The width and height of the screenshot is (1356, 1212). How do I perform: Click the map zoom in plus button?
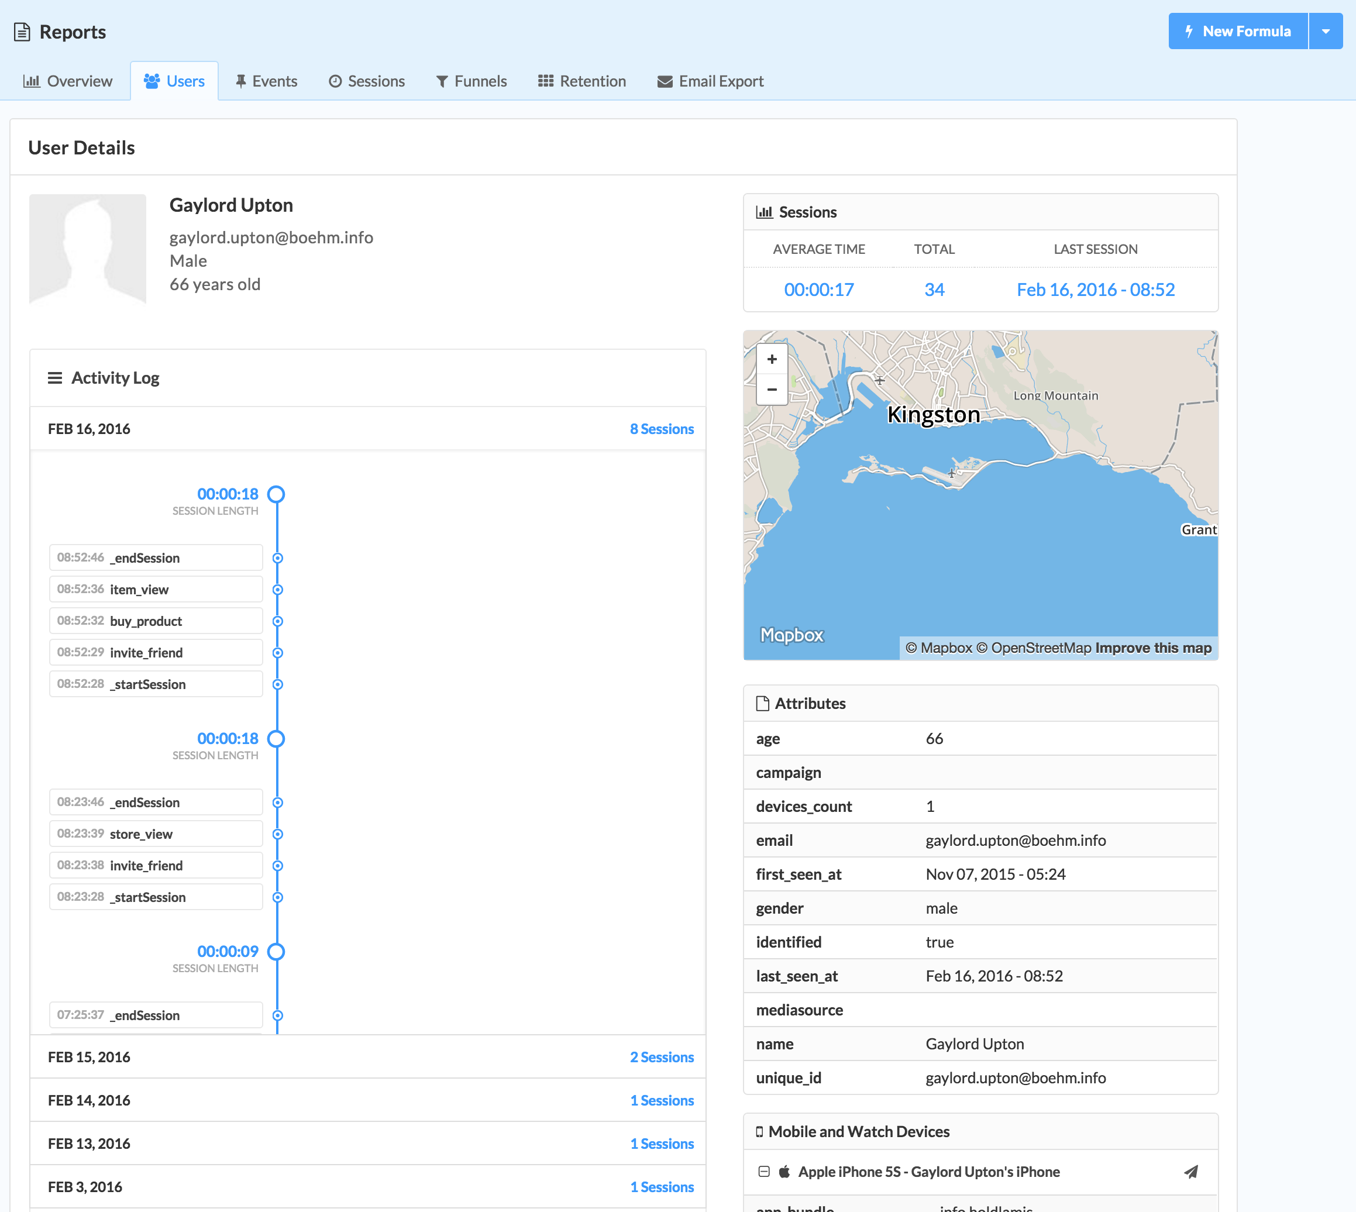[772, 360]
